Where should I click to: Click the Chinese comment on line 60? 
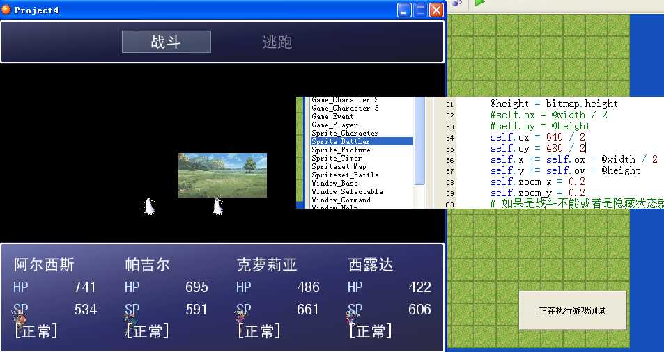(577, 204)
